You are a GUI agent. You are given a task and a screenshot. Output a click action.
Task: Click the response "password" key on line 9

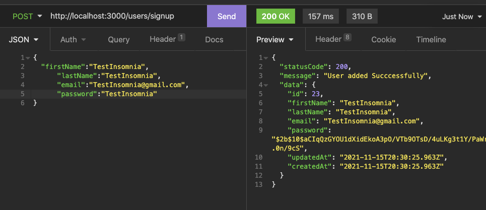tap(308, 129)
